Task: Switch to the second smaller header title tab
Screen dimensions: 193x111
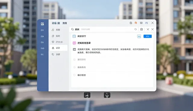Action: (65, 23)
